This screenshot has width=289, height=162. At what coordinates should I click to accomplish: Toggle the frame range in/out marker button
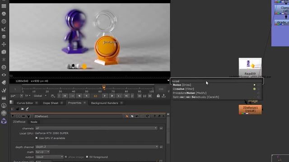pos(59,96)
